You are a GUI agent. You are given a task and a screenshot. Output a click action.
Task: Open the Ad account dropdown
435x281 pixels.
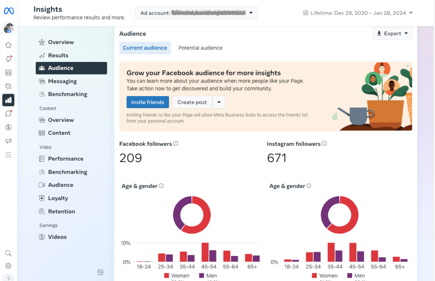(196, 12)
